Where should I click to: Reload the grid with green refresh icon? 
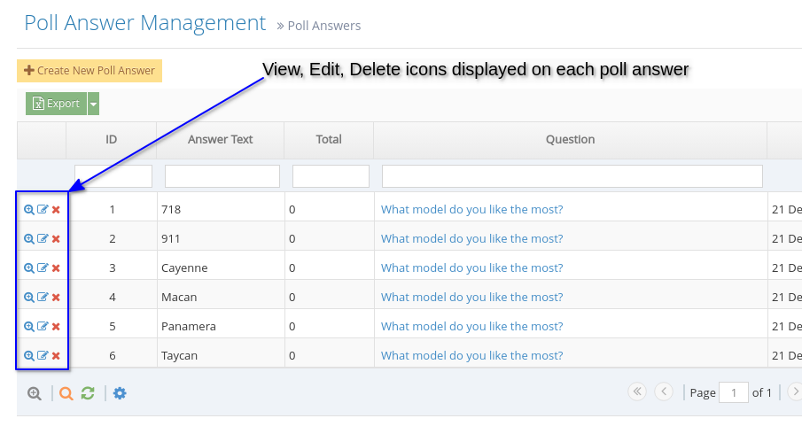88,393
